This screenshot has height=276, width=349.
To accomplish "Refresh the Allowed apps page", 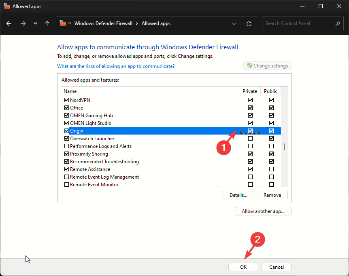I will (249, 23).
